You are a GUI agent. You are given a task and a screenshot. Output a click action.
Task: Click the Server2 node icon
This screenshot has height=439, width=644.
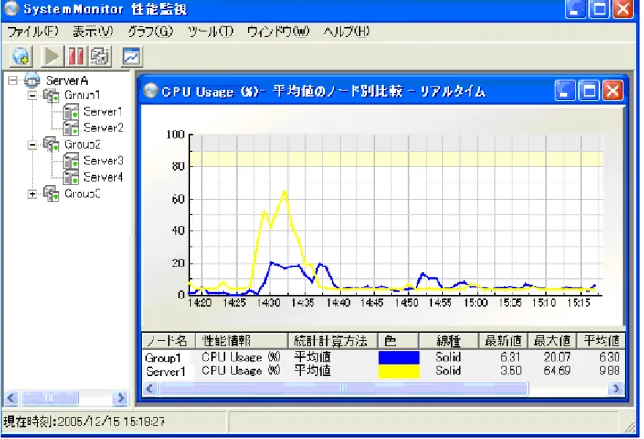(71, 128)
